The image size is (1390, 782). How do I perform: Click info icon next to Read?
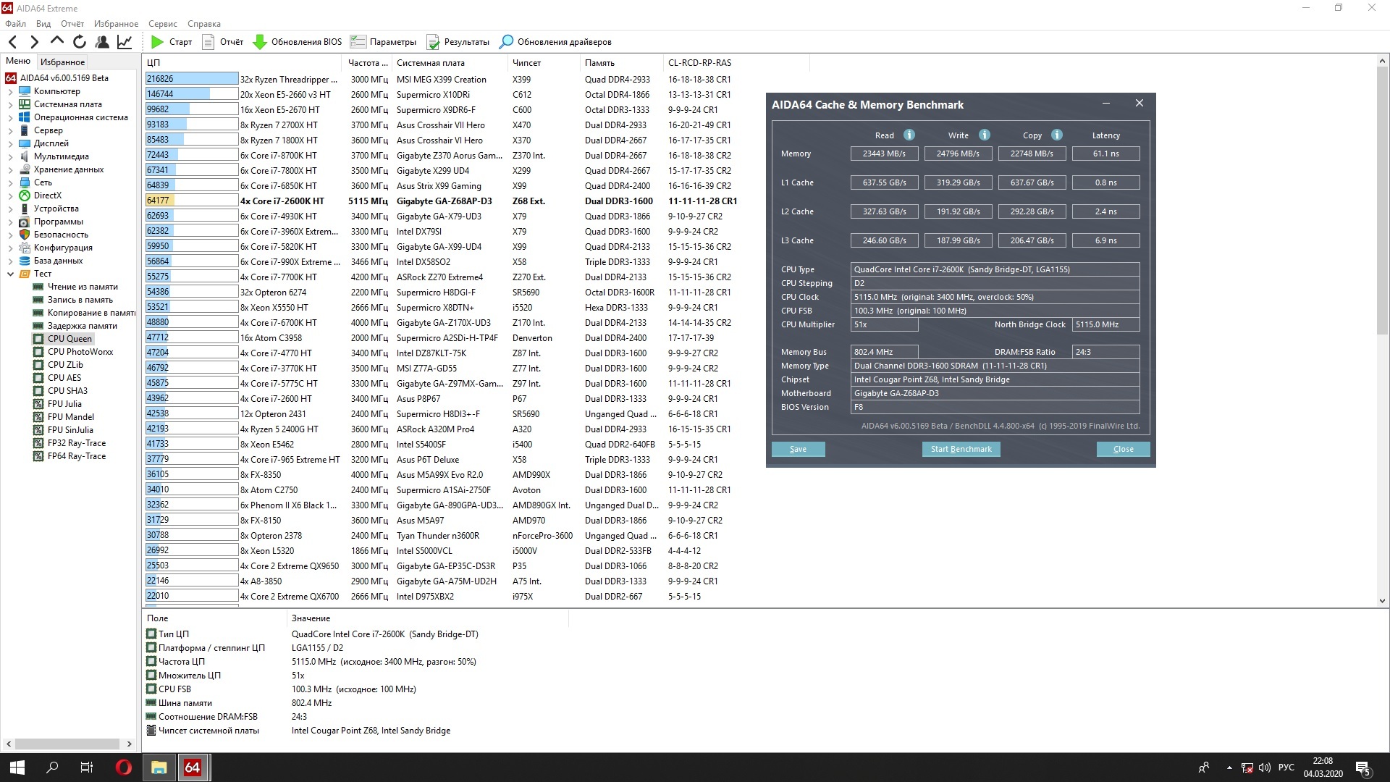[x=909, y=135]
